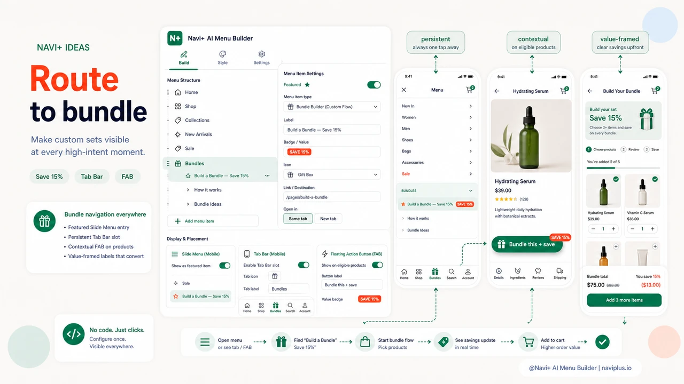684x384 pixels.
Task: Click the Button label field
Action: click(352, 285)
